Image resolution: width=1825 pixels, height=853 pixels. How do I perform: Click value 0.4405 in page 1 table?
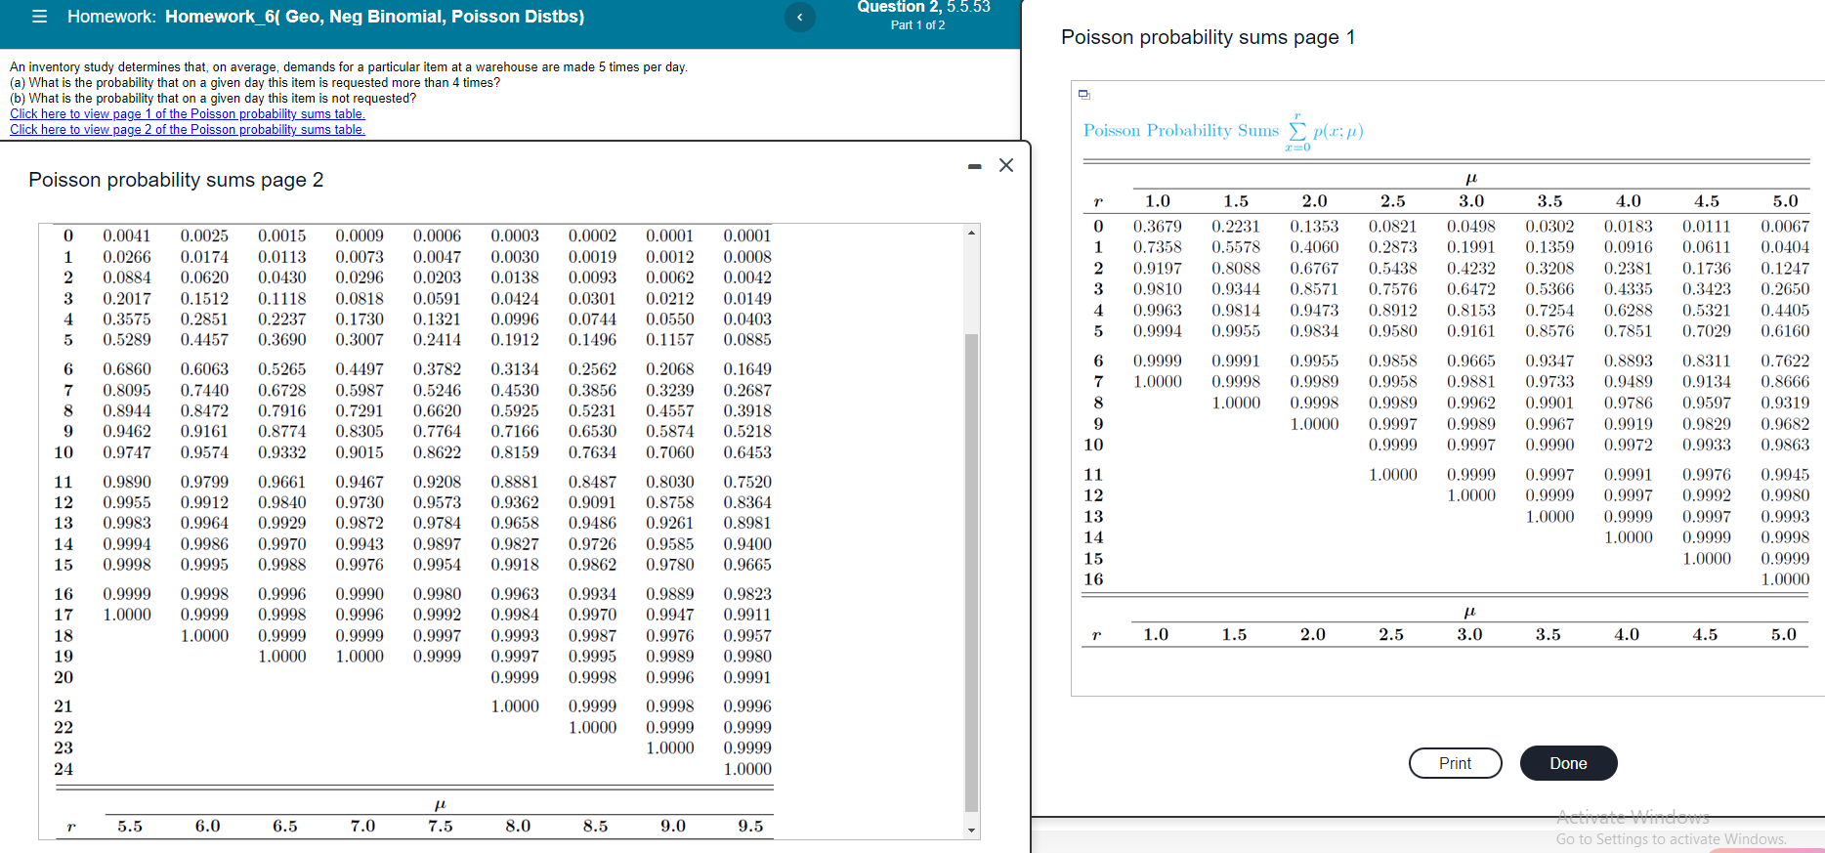coord(1785,310)
